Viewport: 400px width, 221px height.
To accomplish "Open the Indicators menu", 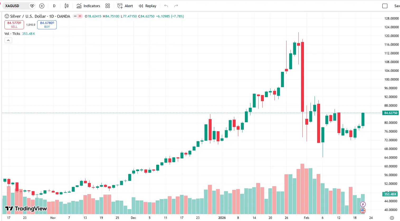I will click(x=88, y=6).
